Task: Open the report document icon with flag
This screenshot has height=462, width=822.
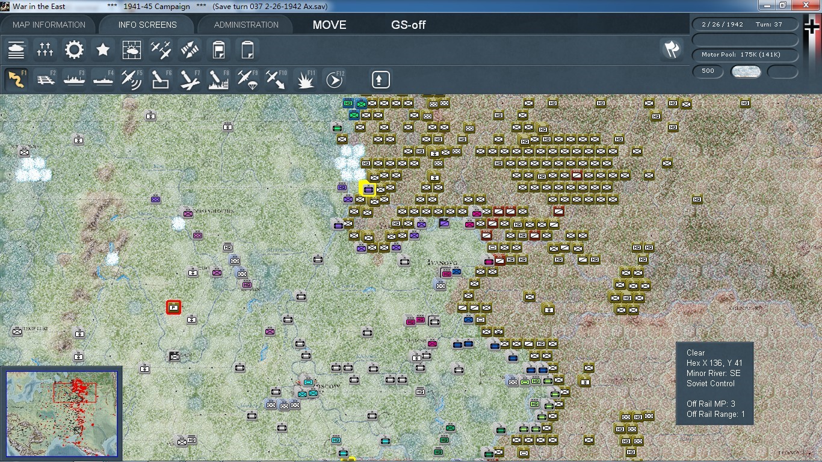Action: tap(218, 49)
